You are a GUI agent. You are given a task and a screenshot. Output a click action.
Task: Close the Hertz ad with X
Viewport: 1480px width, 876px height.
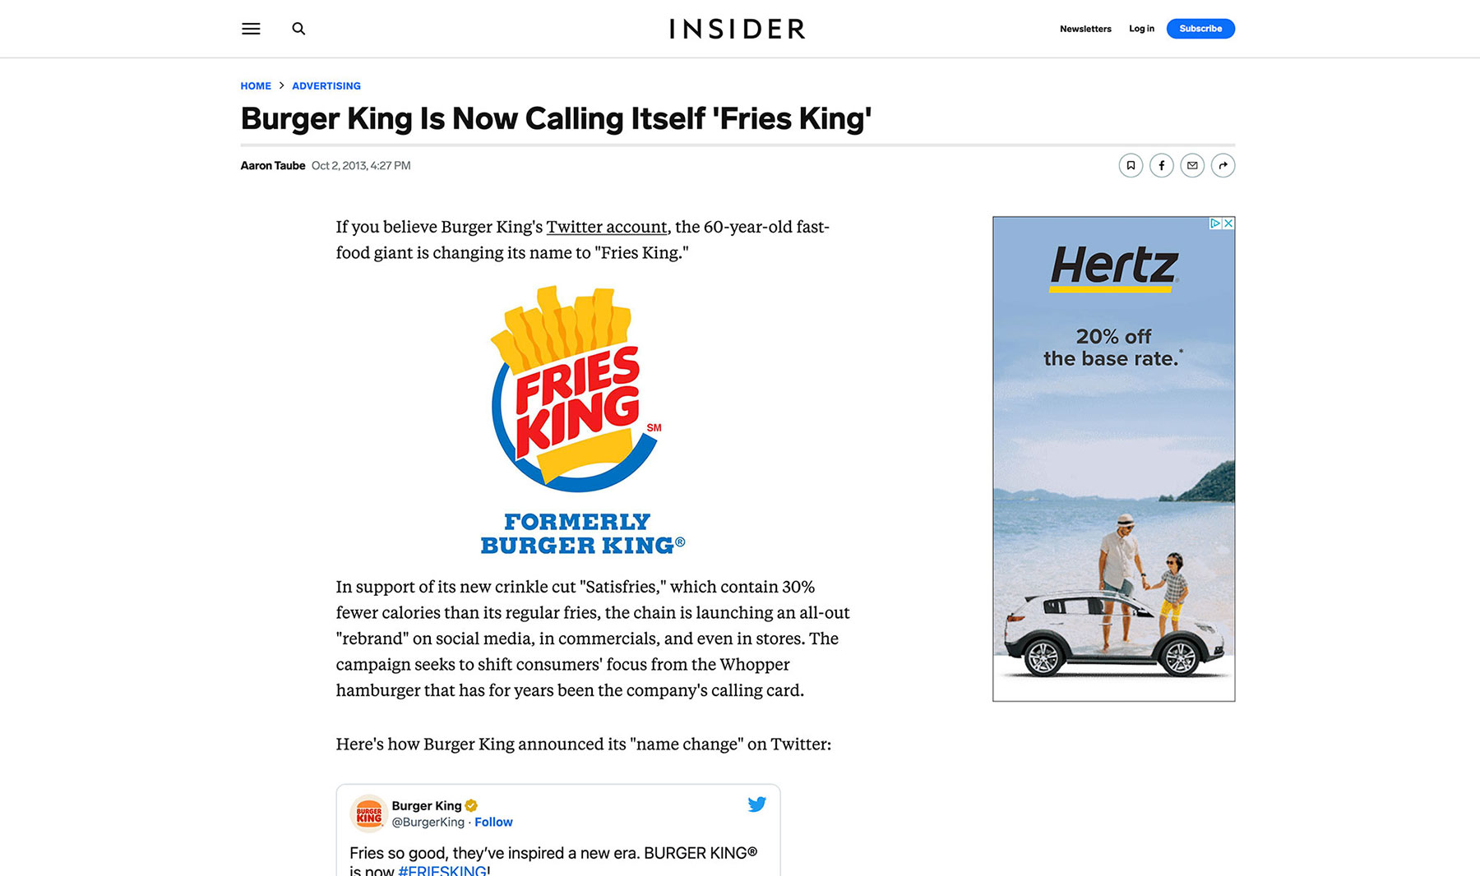1228,224
